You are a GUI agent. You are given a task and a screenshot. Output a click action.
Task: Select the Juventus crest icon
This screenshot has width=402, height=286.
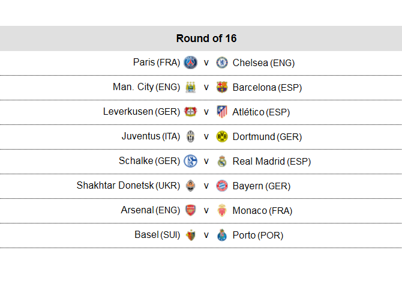[190, 136]
